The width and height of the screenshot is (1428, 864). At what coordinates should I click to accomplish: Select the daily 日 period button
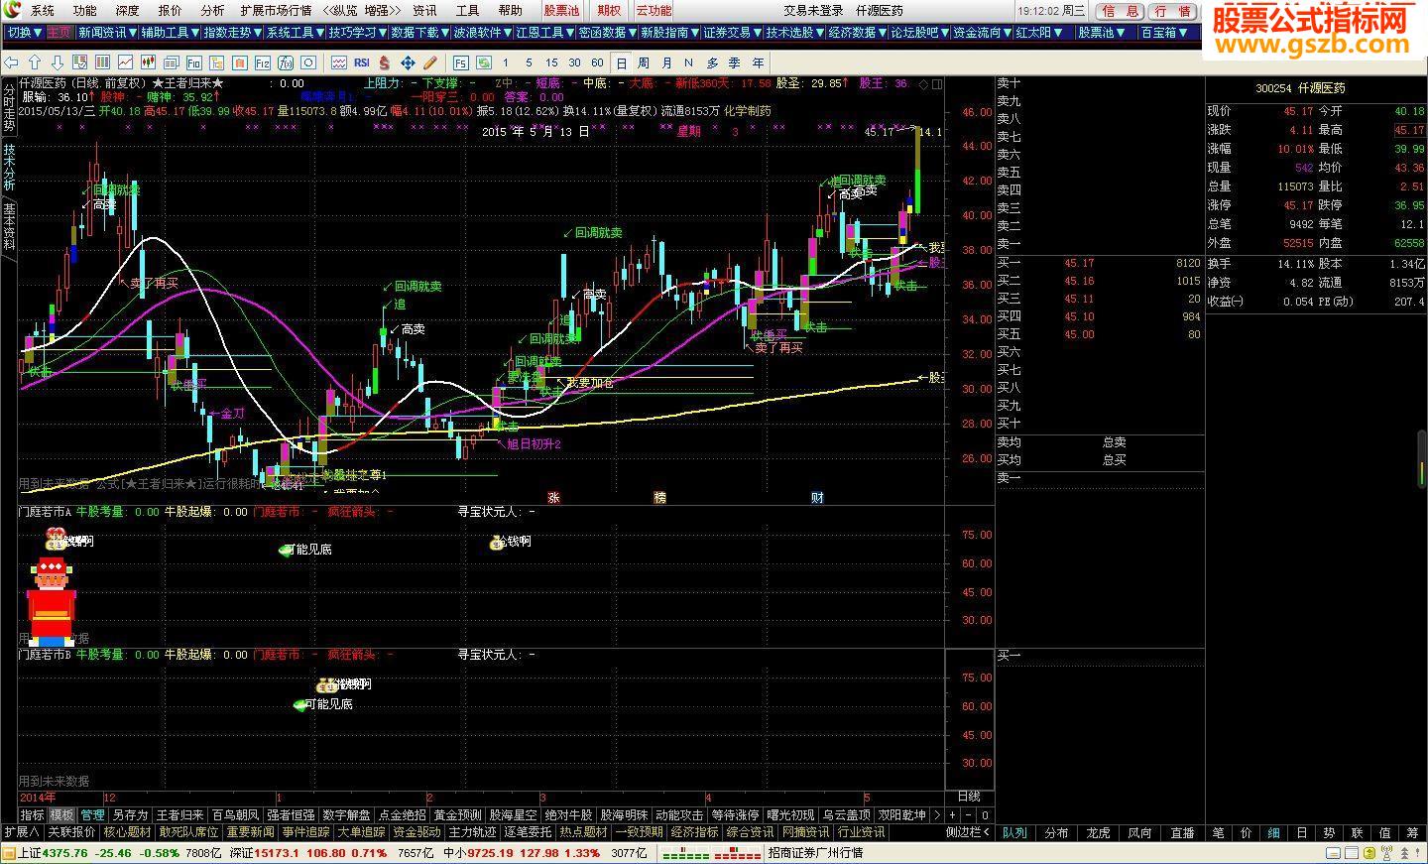[x=621, y=62]
